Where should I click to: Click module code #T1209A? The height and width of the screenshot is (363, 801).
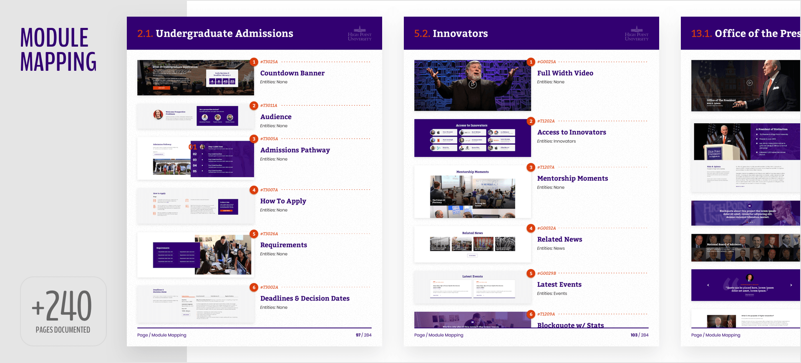pyautogui.click(x=546, y=314)
